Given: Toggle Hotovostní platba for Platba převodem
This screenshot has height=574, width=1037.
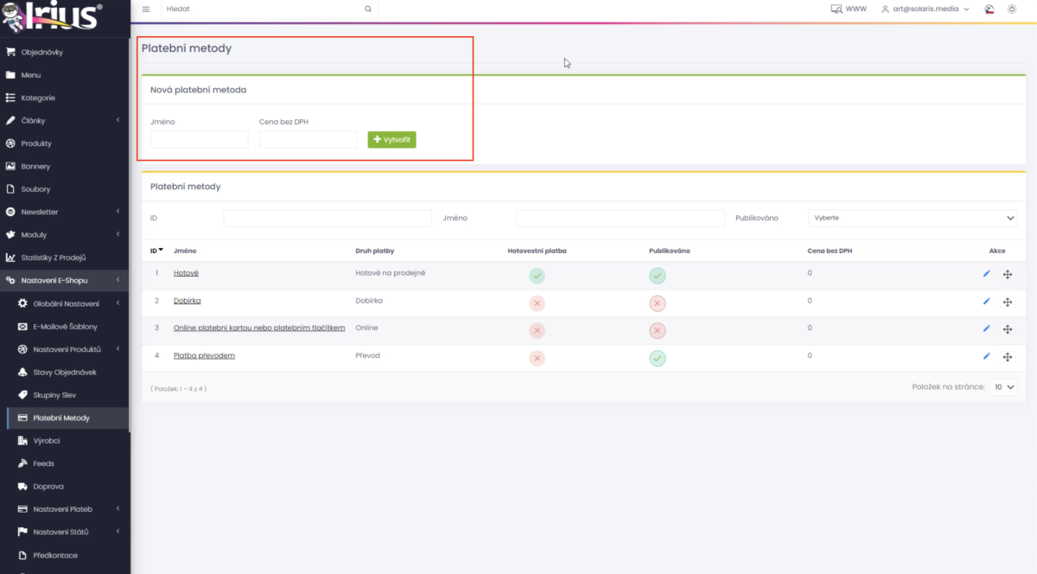Looking at the screenshot, I should tap(537, 359).
